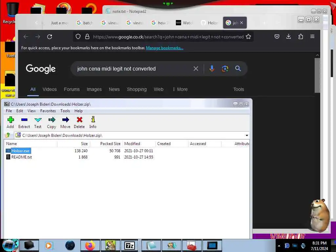Select README.txt in the archive list

[x=21, y=157]
